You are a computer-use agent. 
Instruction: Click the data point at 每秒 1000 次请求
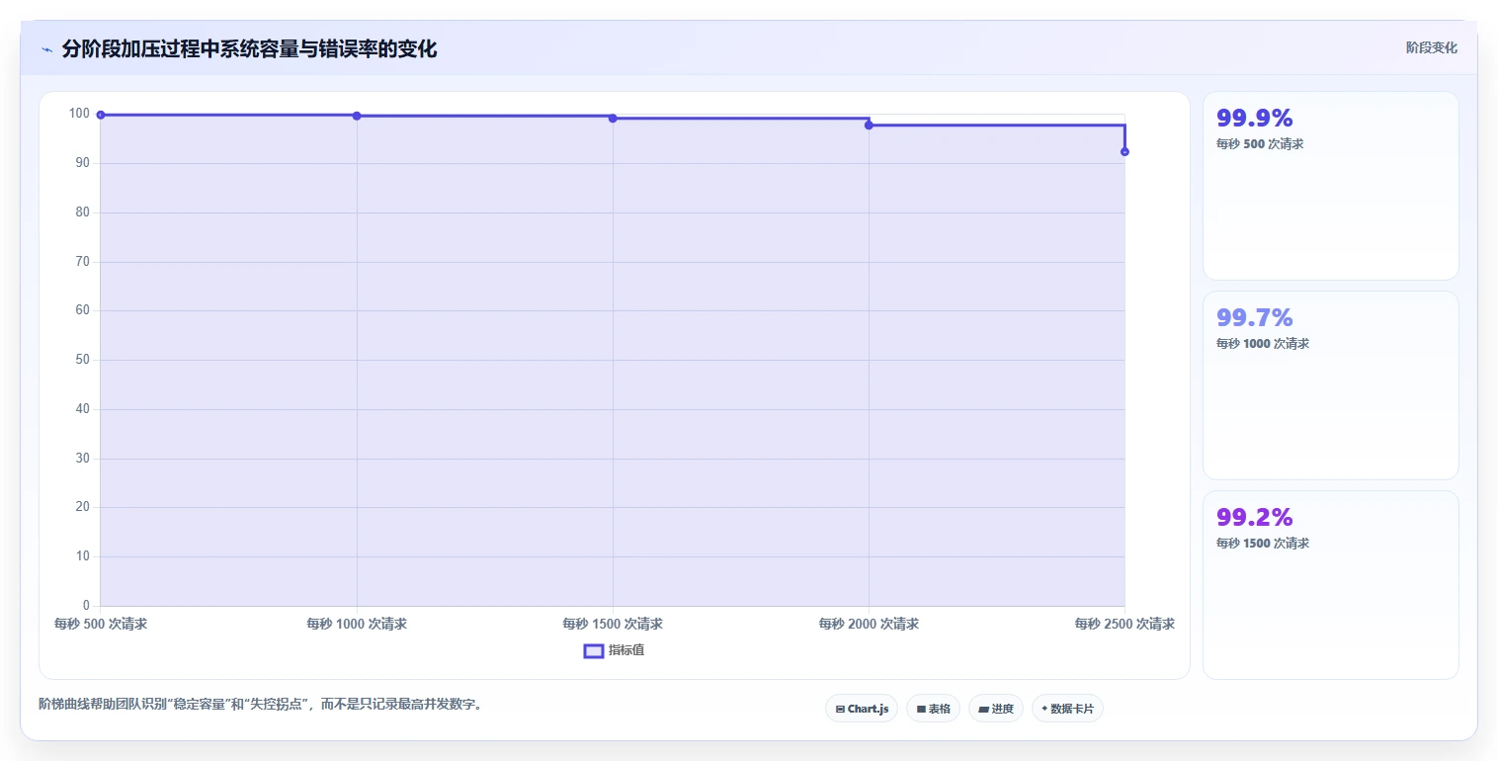(357, 116)
